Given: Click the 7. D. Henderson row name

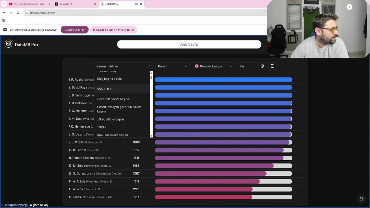Looking at the screenshot, I should pos(81,127).
